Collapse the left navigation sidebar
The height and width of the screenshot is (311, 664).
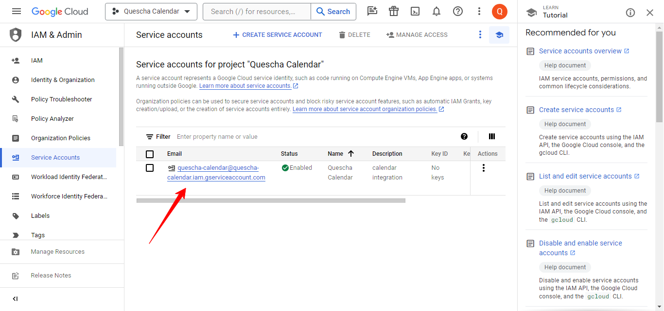[x=15, y=299]
